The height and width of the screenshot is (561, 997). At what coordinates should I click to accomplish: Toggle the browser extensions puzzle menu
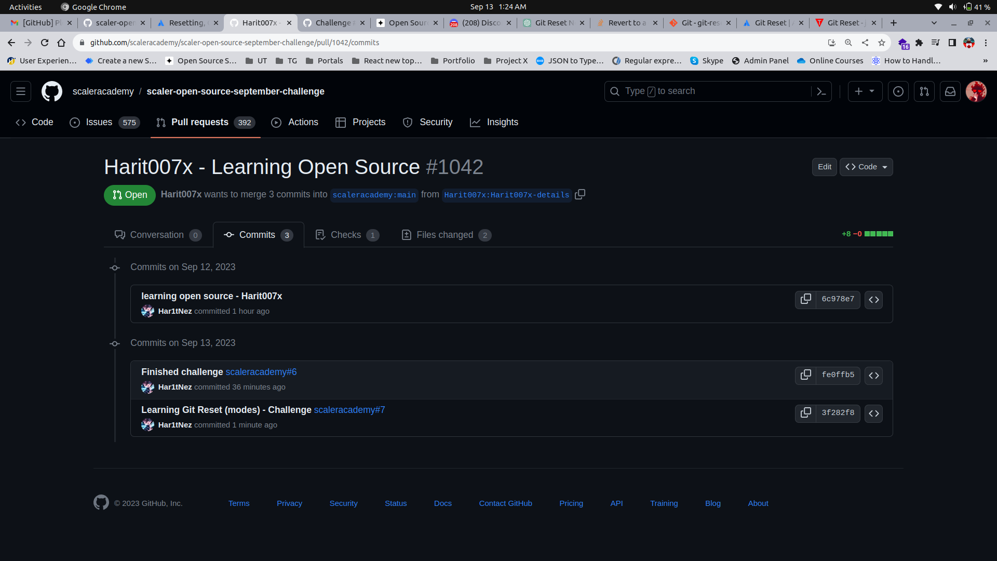(920, 43)
